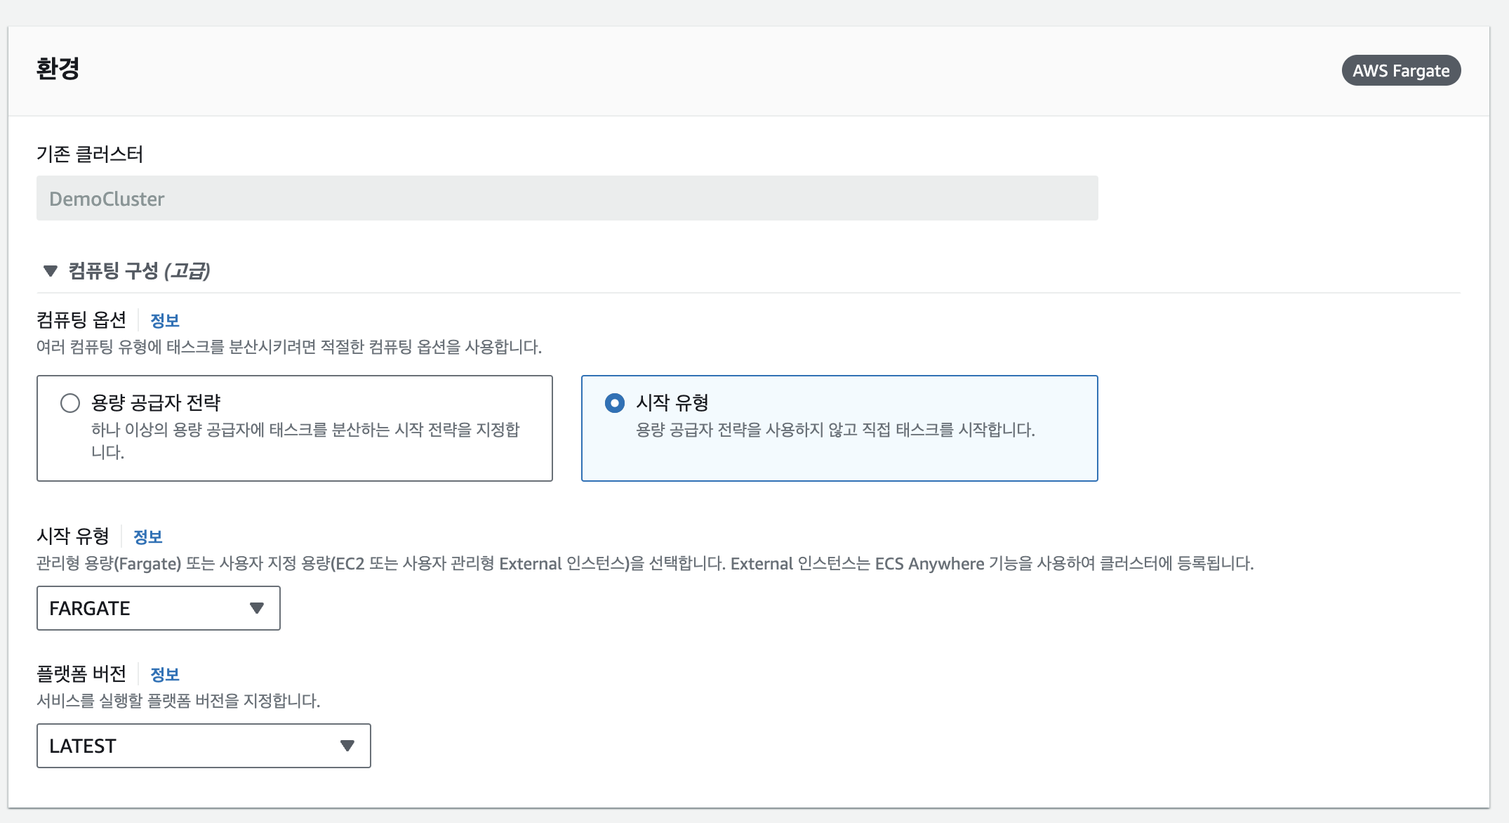Click DemoCluster existing cluster field
This screenshot has height=823, width=1509.
pos(568,199)
